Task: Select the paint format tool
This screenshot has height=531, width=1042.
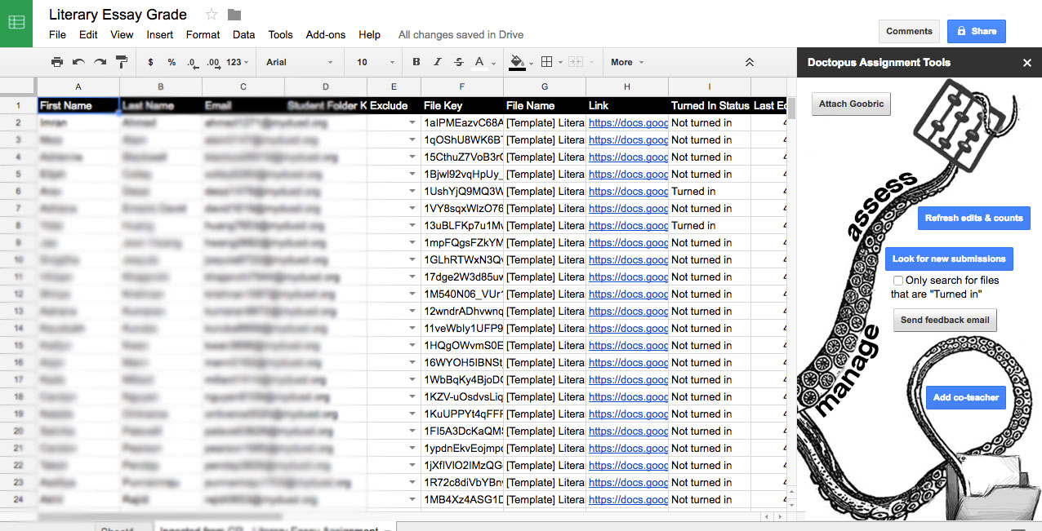Action: coord(121,62)
